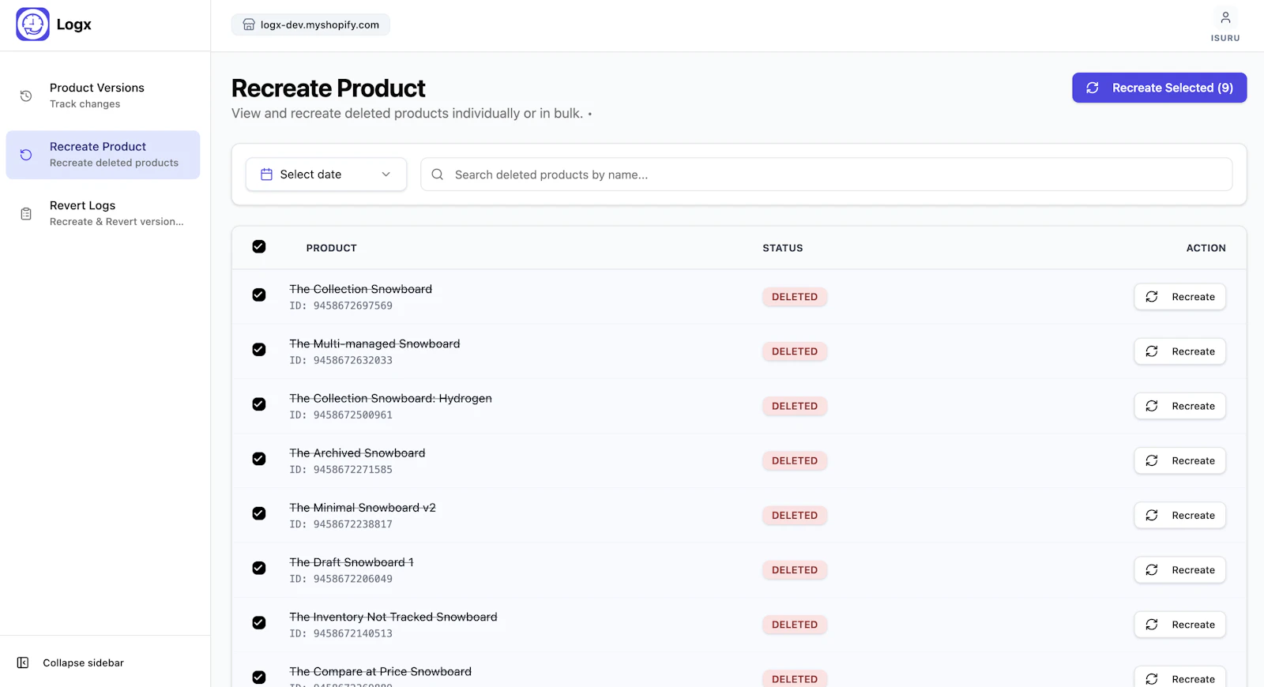Click refresh icon in The Draft Snowboard 1 row
This screenshot has height=687, width=1264.
coord(1152,569)
